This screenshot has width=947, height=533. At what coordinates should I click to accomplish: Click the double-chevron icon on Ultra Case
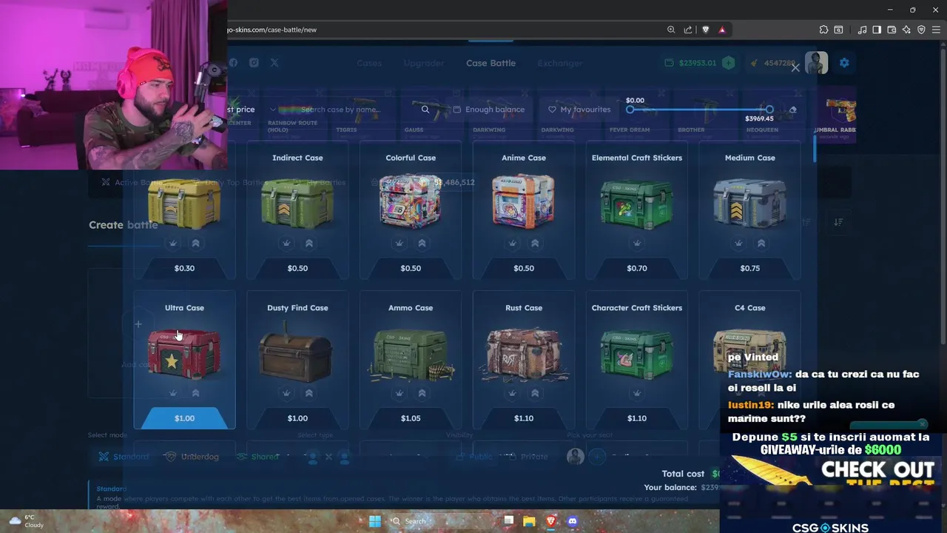(195, 393)
